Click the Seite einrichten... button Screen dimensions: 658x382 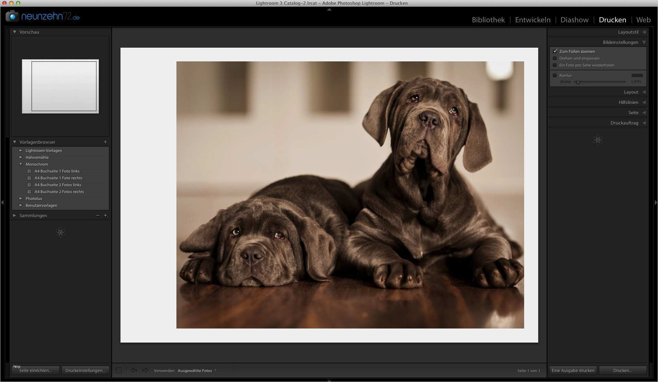(36, 370)
